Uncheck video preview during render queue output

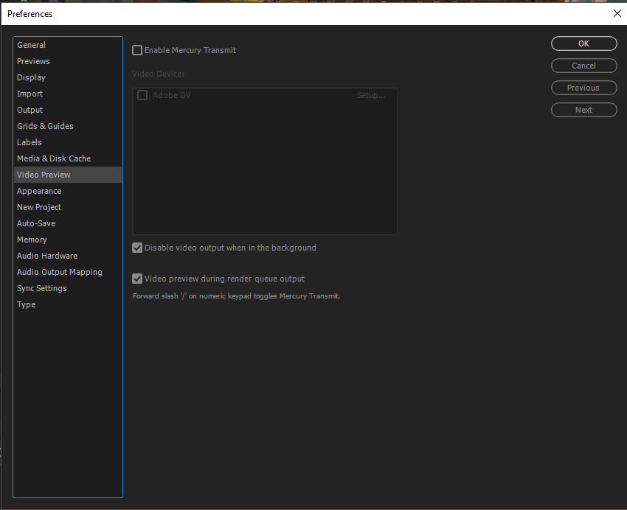coord(137,279)
